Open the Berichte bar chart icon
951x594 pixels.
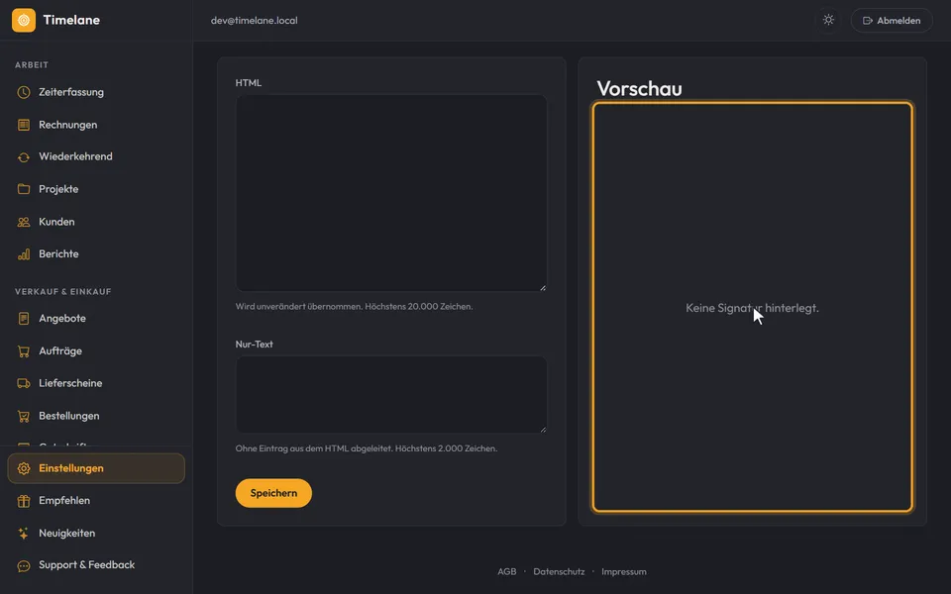click(24, 254)
